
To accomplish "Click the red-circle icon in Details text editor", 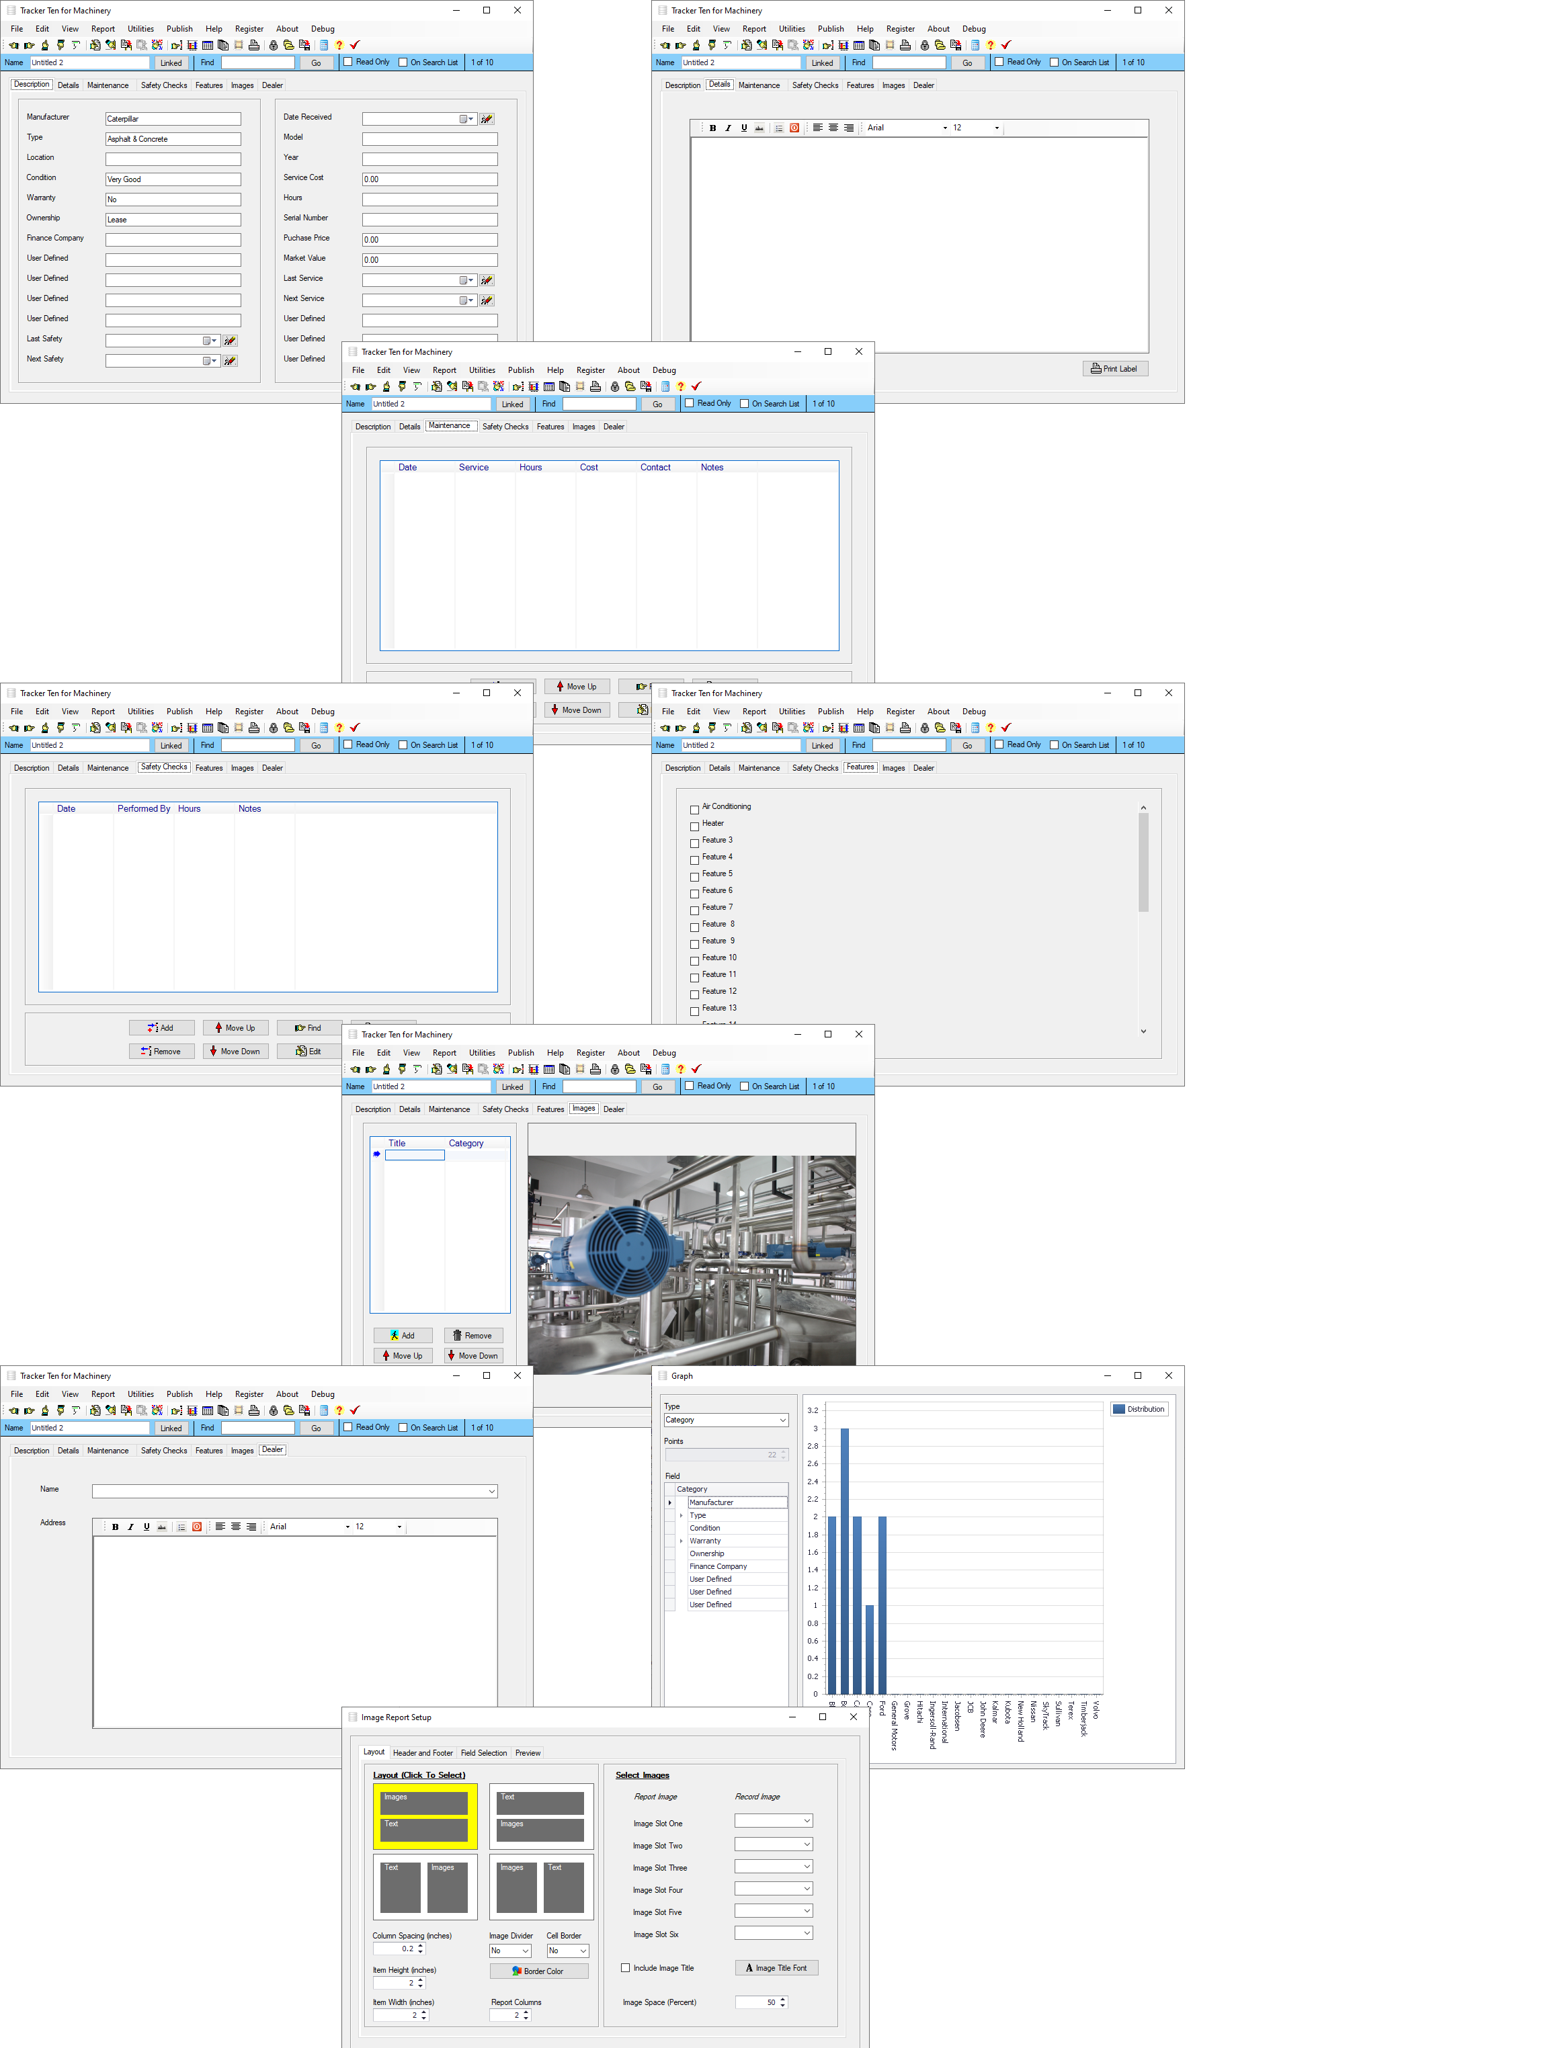I will tap(794, 128).
